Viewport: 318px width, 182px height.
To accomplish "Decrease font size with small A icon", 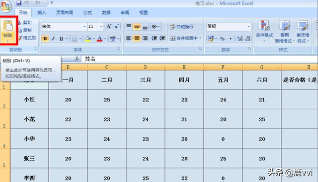I will pos(117,27).
